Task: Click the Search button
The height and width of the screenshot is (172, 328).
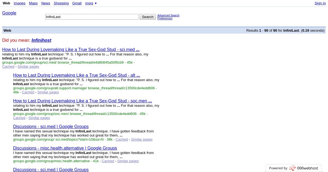Action: pos(148,17)
